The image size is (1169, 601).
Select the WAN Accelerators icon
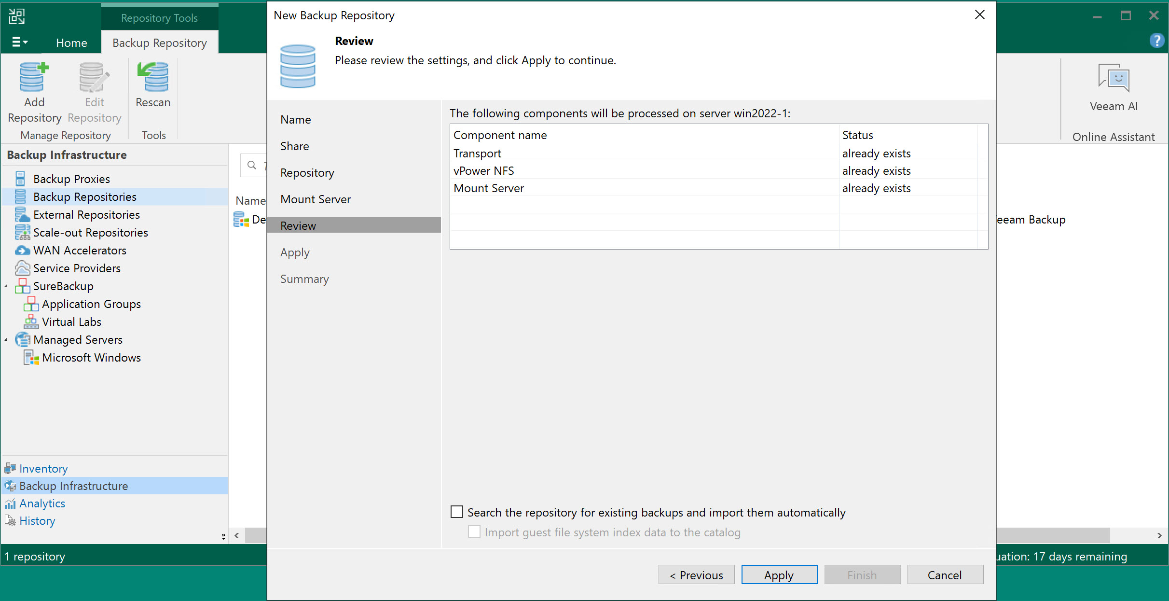[22, 251]
